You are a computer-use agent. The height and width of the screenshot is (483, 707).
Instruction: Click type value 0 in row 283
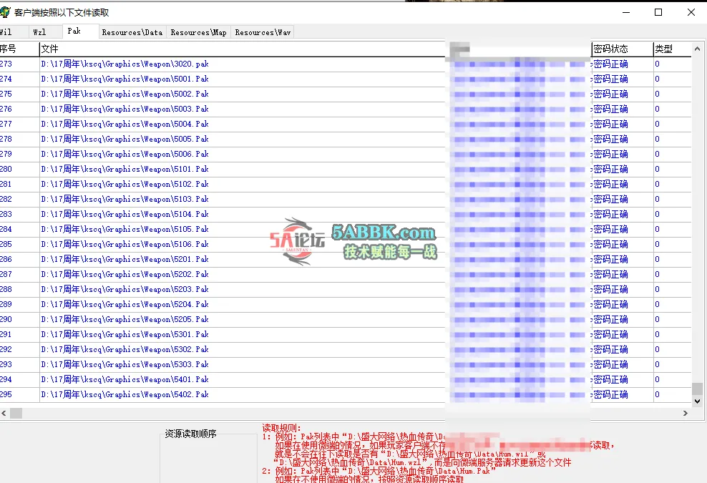coord(658,214)
